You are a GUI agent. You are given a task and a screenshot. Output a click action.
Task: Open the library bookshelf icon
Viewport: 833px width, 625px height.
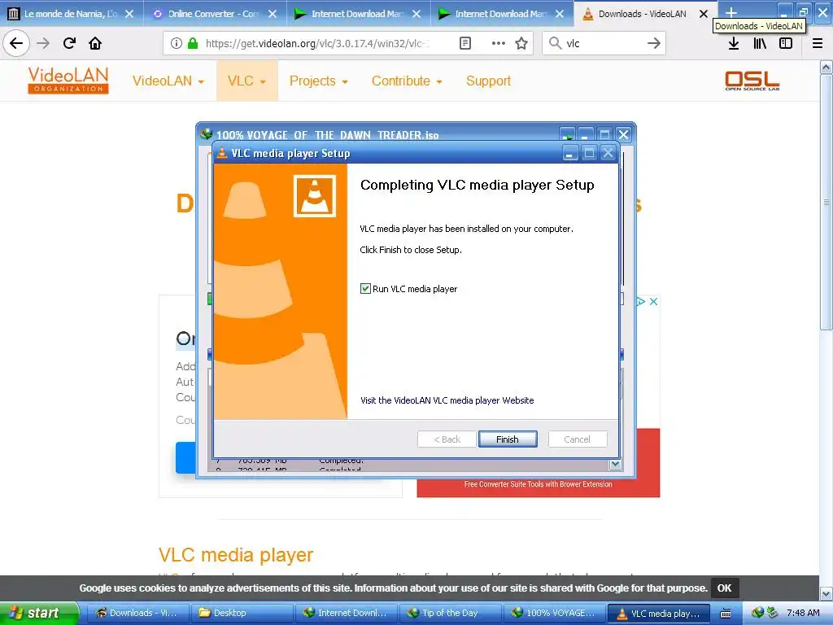[760, 43]
